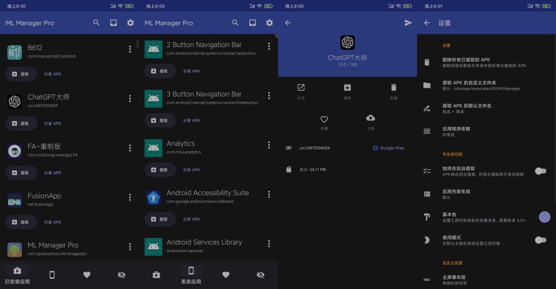Open the three-dot menu for 3 Button Navigation Bar

click(x=269, y=95)
